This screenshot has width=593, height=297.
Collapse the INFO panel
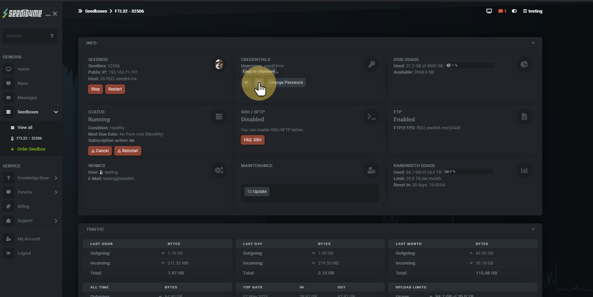[x=533, y=43]
